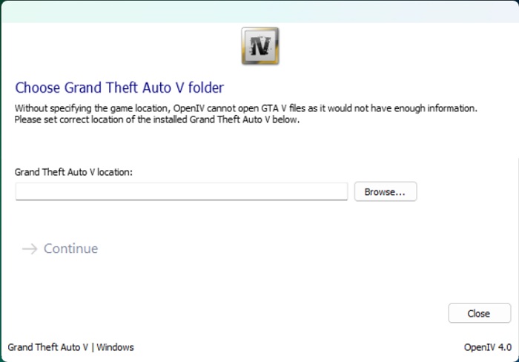Click the 'Choose Grand Theft Auto V folder' heading
The height and width of the screenshot is (362, 519).
point(119,88)
